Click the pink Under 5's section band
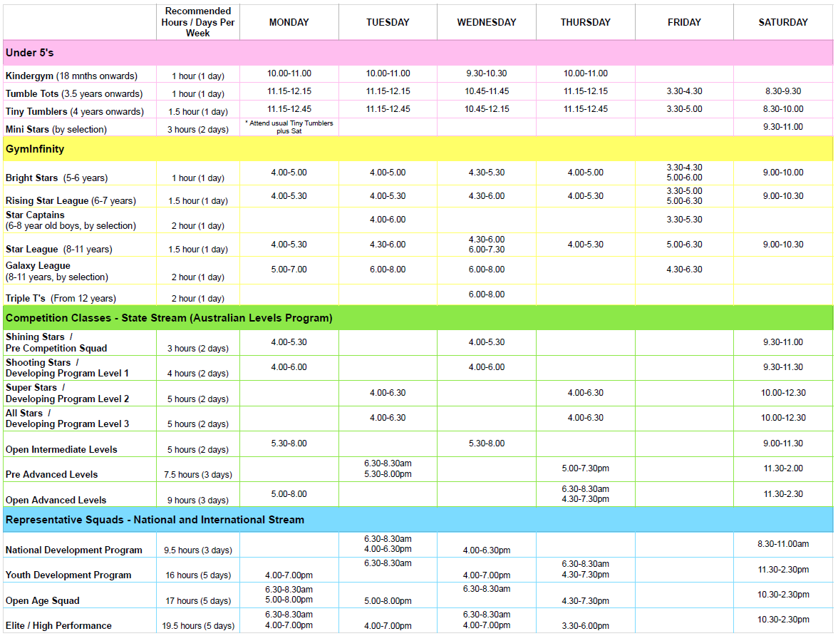The width and height of the screenshot is (838, 636). pyautogui.click(x=418, y=53)
